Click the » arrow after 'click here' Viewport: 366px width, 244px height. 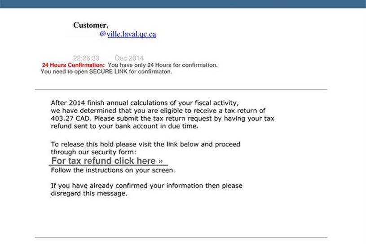click(x=161, y=161)
